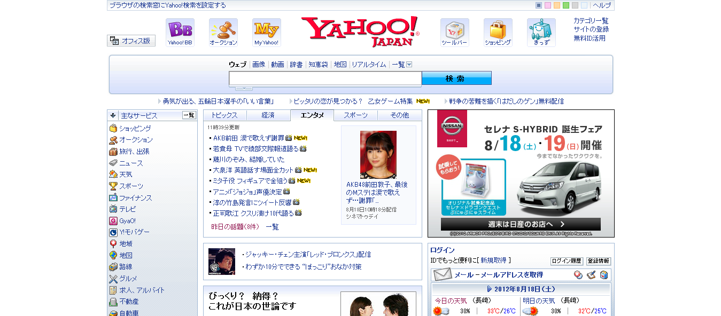Select the dark blue theme swatch
The width and height of the screenshot is (721, 316).
pos(539,5)
